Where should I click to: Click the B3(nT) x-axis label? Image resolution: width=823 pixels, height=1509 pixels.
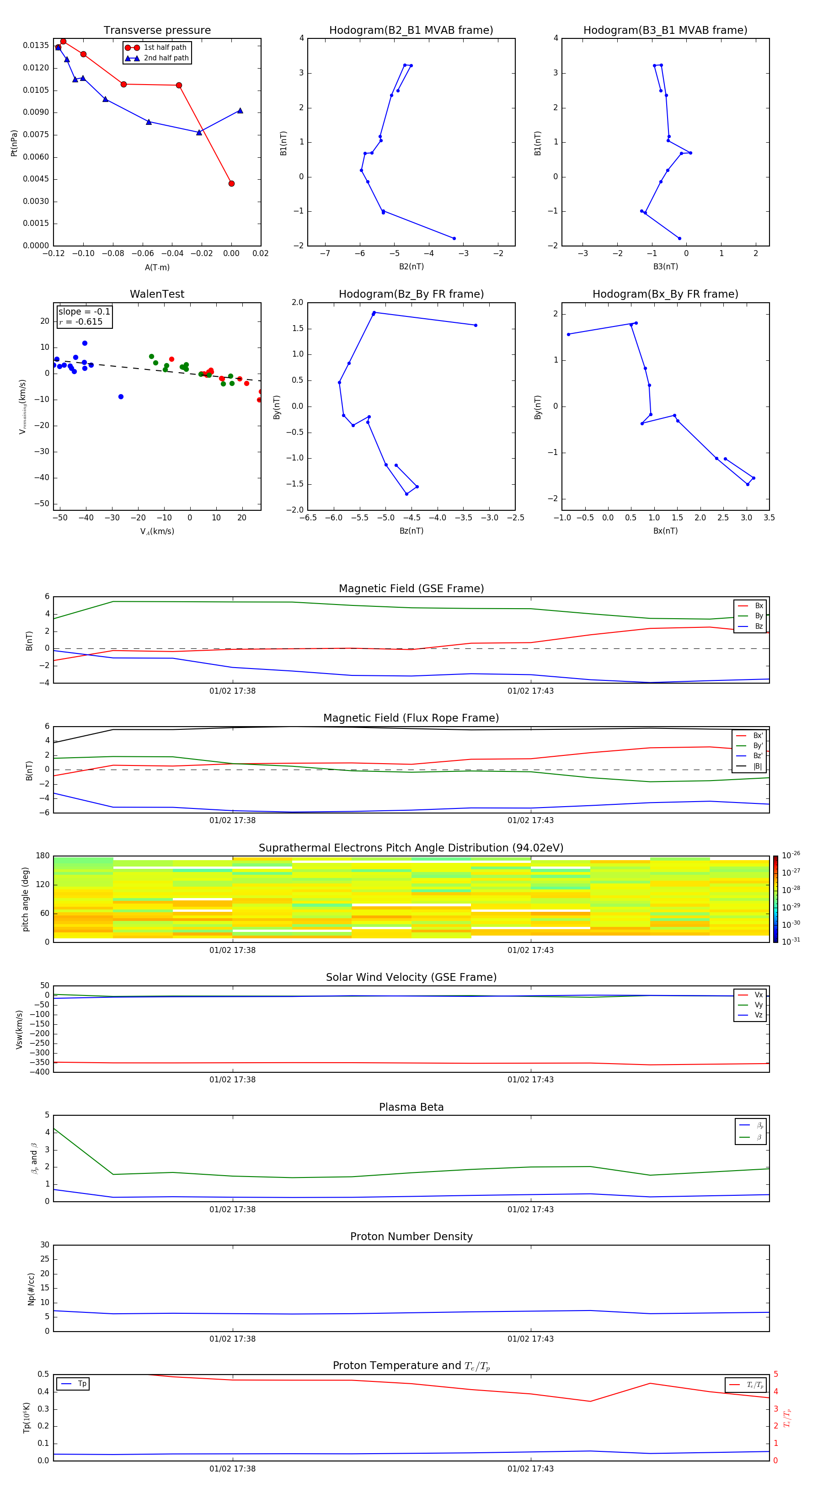[665, 267]
